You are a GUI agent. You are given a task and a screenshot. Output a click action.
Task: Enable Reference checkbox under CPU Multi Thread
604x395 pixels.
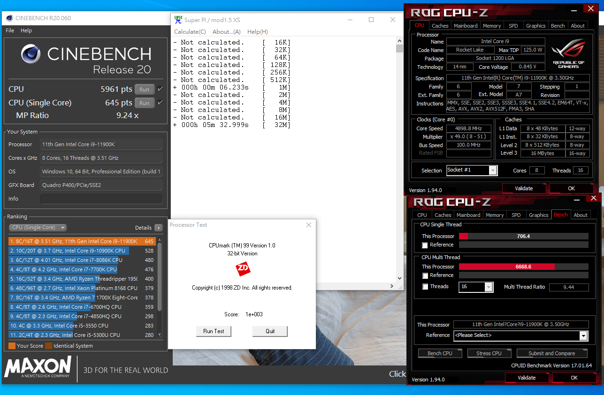425,276
